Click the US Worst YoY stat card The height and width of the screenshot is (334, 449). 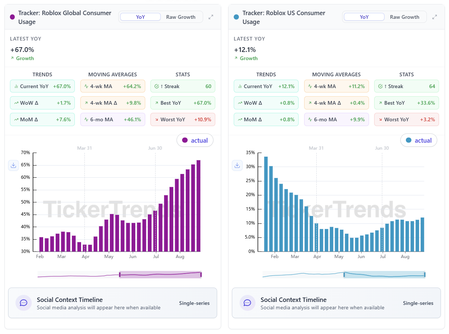pos(406,119)
